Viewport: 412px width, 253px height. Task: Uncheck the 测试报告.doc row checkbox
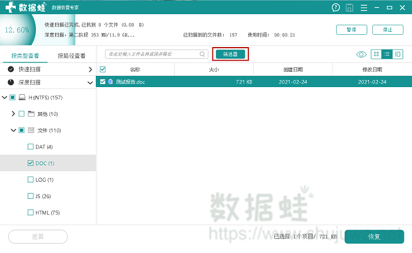(x=103, y=82)
